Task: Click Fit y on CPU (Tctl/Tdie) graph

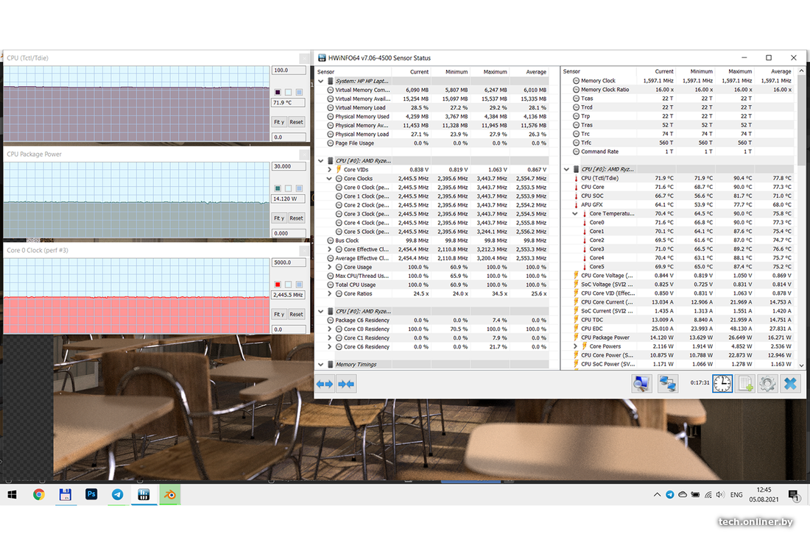Action: pyautogui.click(x=278, y=122)
